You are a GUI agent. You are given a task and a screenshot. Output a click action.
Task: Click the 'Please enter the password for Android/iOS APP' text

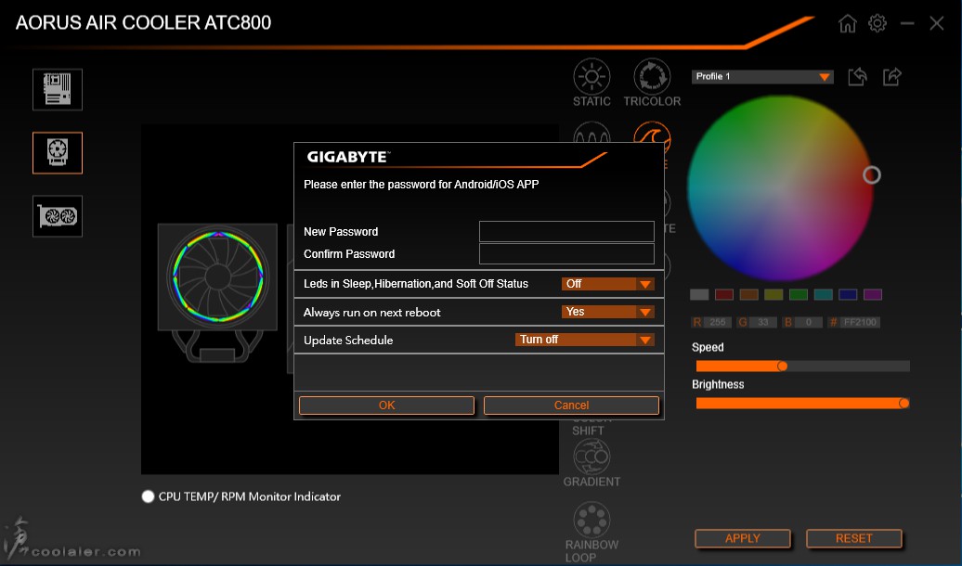tap(422, 185)
